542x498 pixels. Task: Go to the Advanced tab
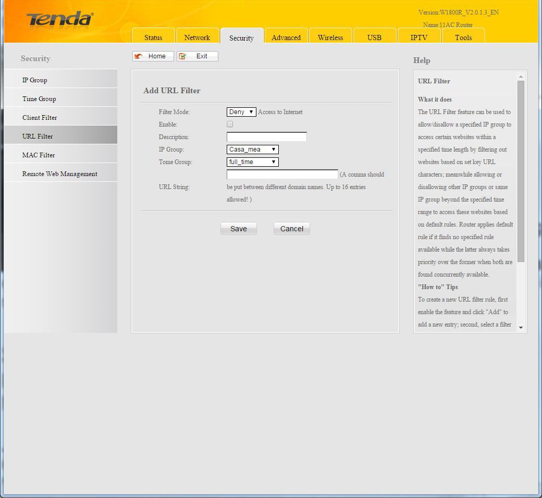[286, 38]
